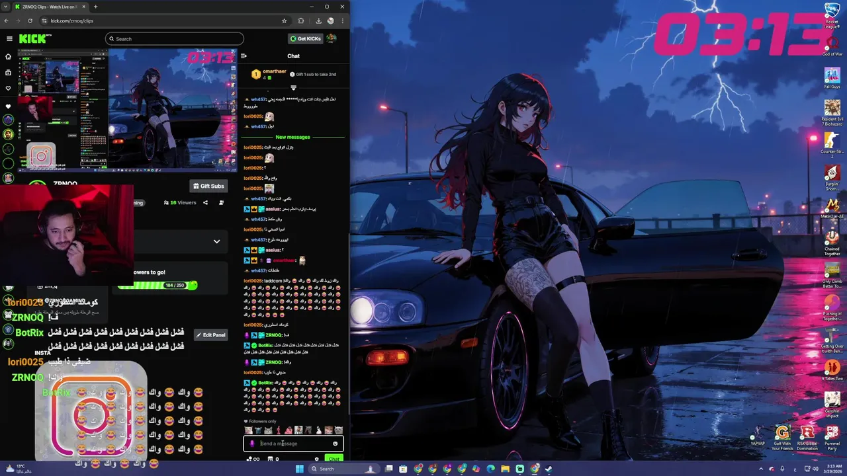Open Chrome downloads icon

[318, 20]
